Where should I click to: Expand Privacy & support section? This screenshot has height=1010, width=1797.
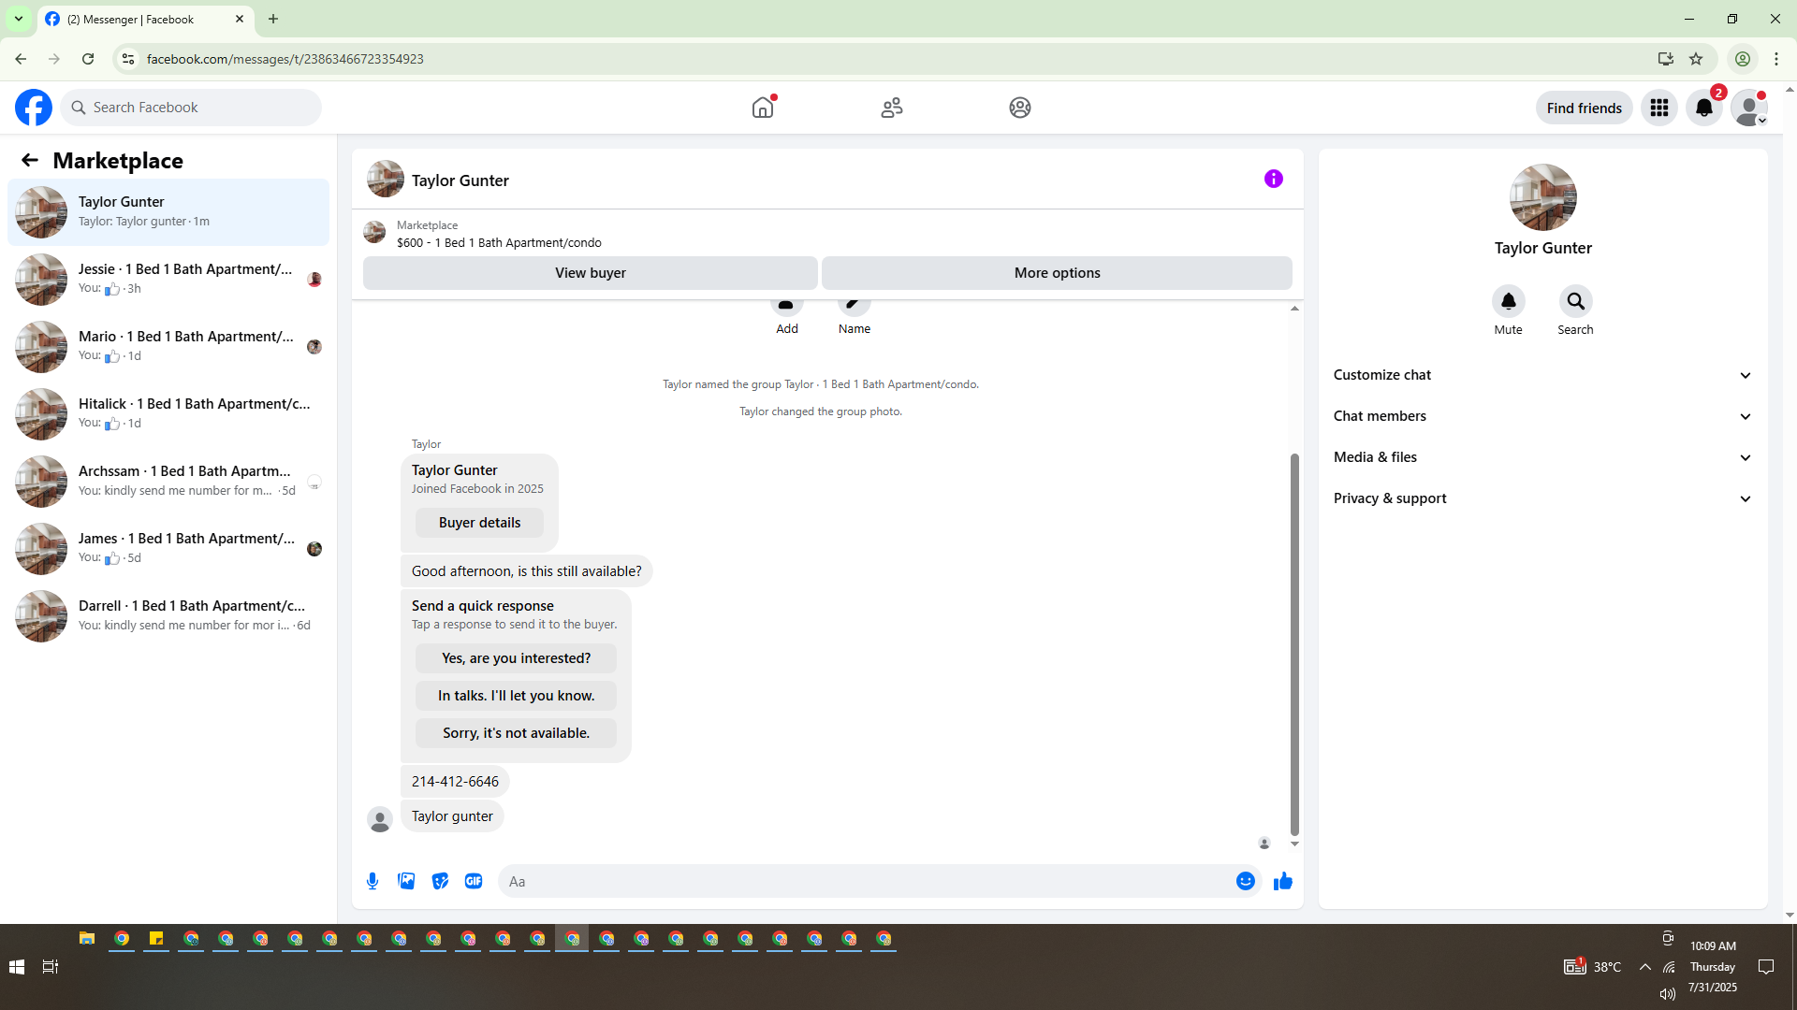tap(1541, 498)
